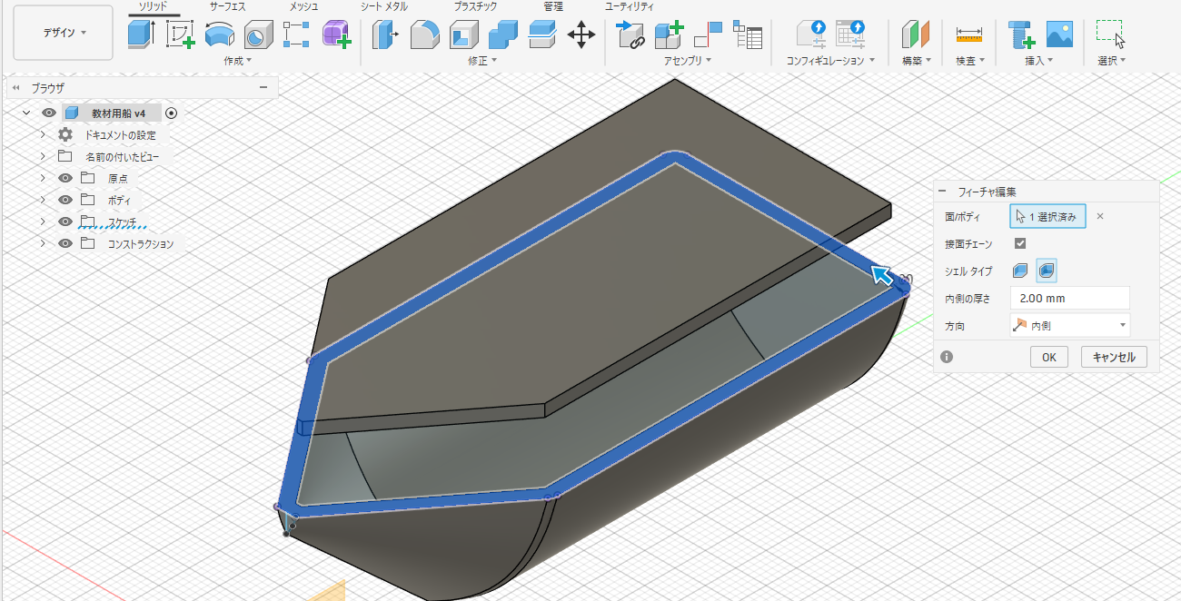Click the キャンセル button
1181x601 pixels.
[1114, 357]
